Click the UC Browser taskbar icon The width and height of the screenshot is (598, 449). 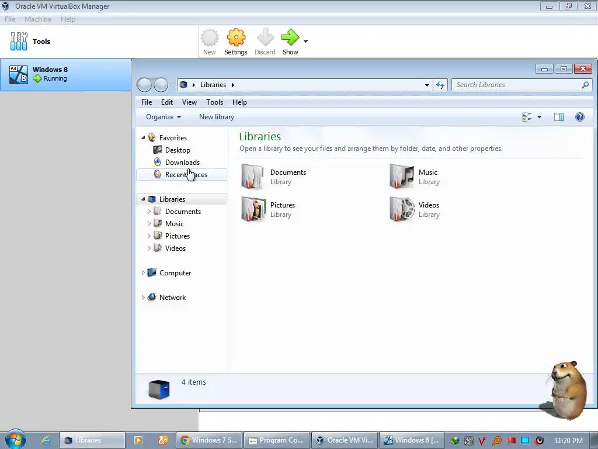(x=163, y=440)
